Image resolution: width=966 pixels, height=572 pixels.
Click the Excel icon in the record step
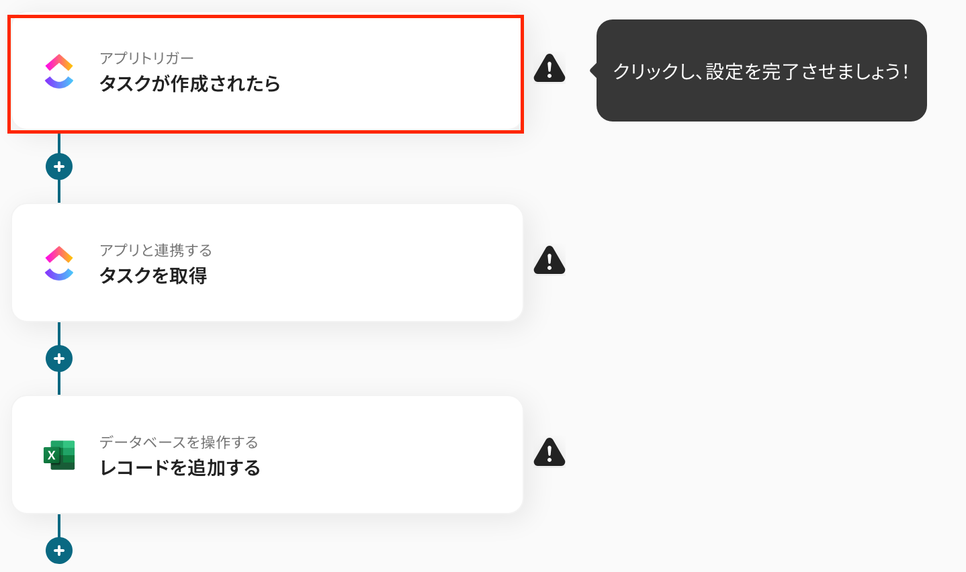[59, 455]
